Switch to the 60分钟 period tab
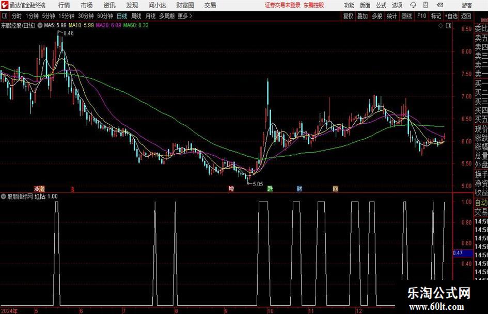This screenshot has height=314, width=488. click(105, 16)
